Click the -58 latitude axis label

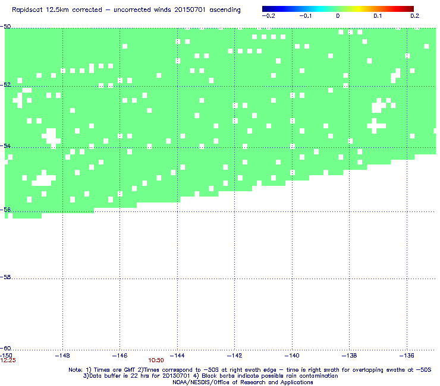point(5,277)
